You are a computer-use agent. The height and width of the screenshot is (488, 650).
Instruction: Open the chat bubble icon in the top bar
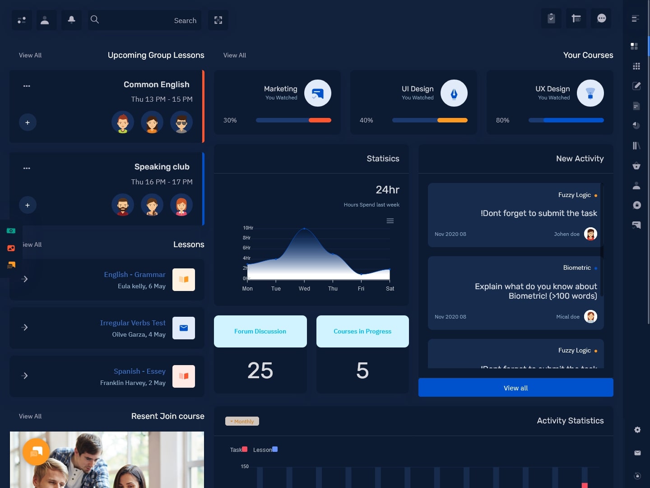pyautogui.click(x=601, y=19)
